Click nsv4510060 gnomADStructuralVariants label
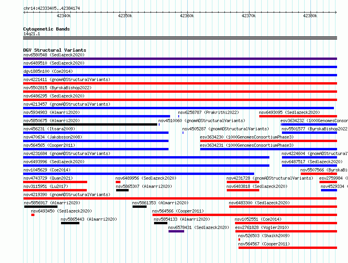This screenshot has width=348, height=263. pos(202,121)
